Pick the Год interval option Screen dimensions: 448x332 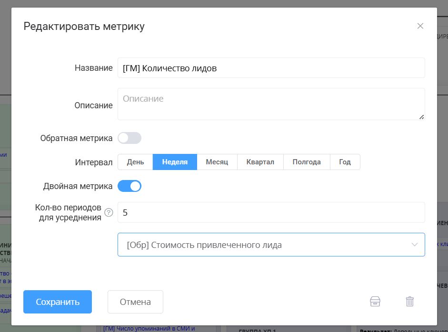(x=345, y=161)
